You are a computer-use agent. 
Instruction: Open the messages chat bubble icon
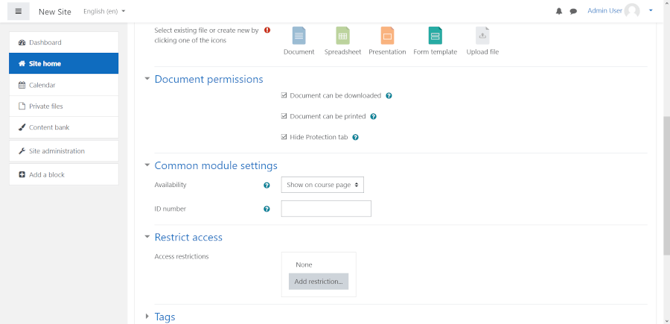click(x=573, y=12)
